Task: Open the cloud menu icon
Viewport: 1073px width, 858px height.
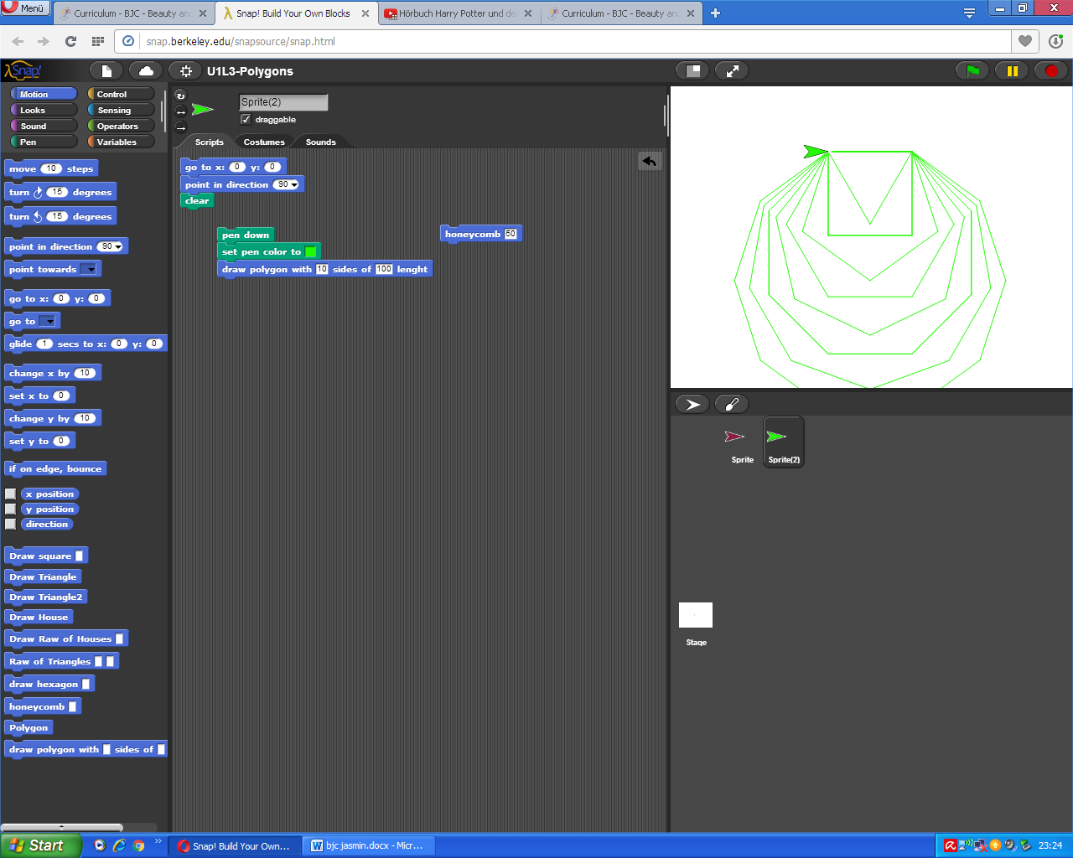Action: [146, 71]
